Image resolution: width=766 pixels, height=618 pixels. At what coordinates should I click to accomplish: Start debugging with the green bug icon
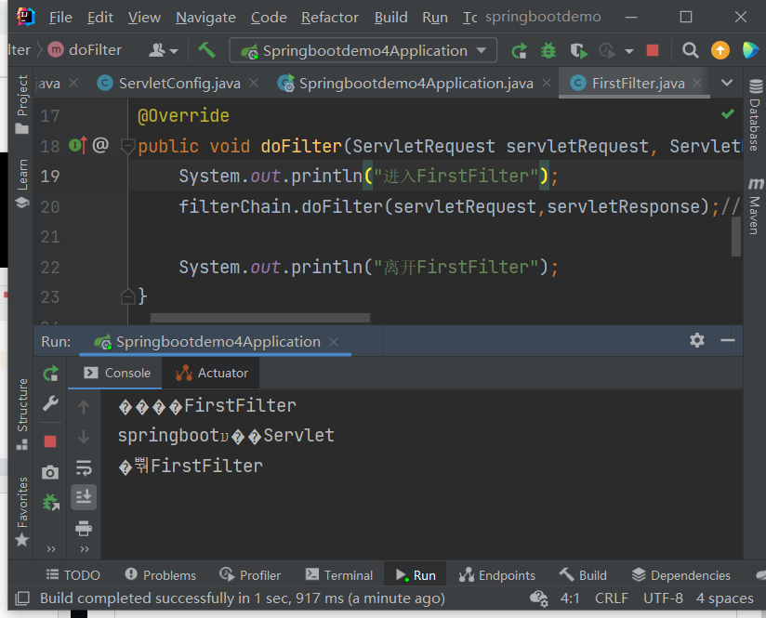pos(548,50)
